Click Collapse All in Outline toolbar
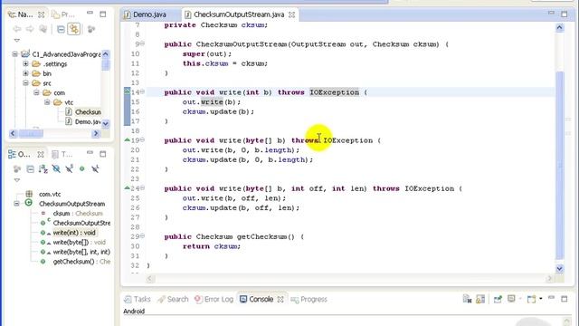The image size is (579, 326). point(30,169)
